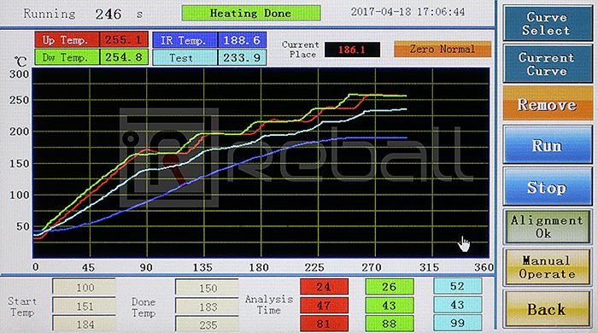598x333 pixels.
Task: Select red Analysis Time cell 24
Action: point(324,287)
